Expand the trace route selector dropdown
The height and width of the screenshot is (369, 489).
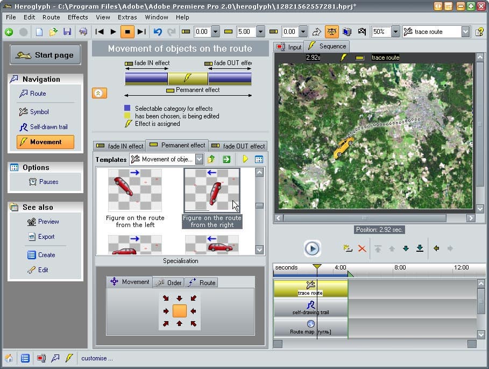[466, 32]
